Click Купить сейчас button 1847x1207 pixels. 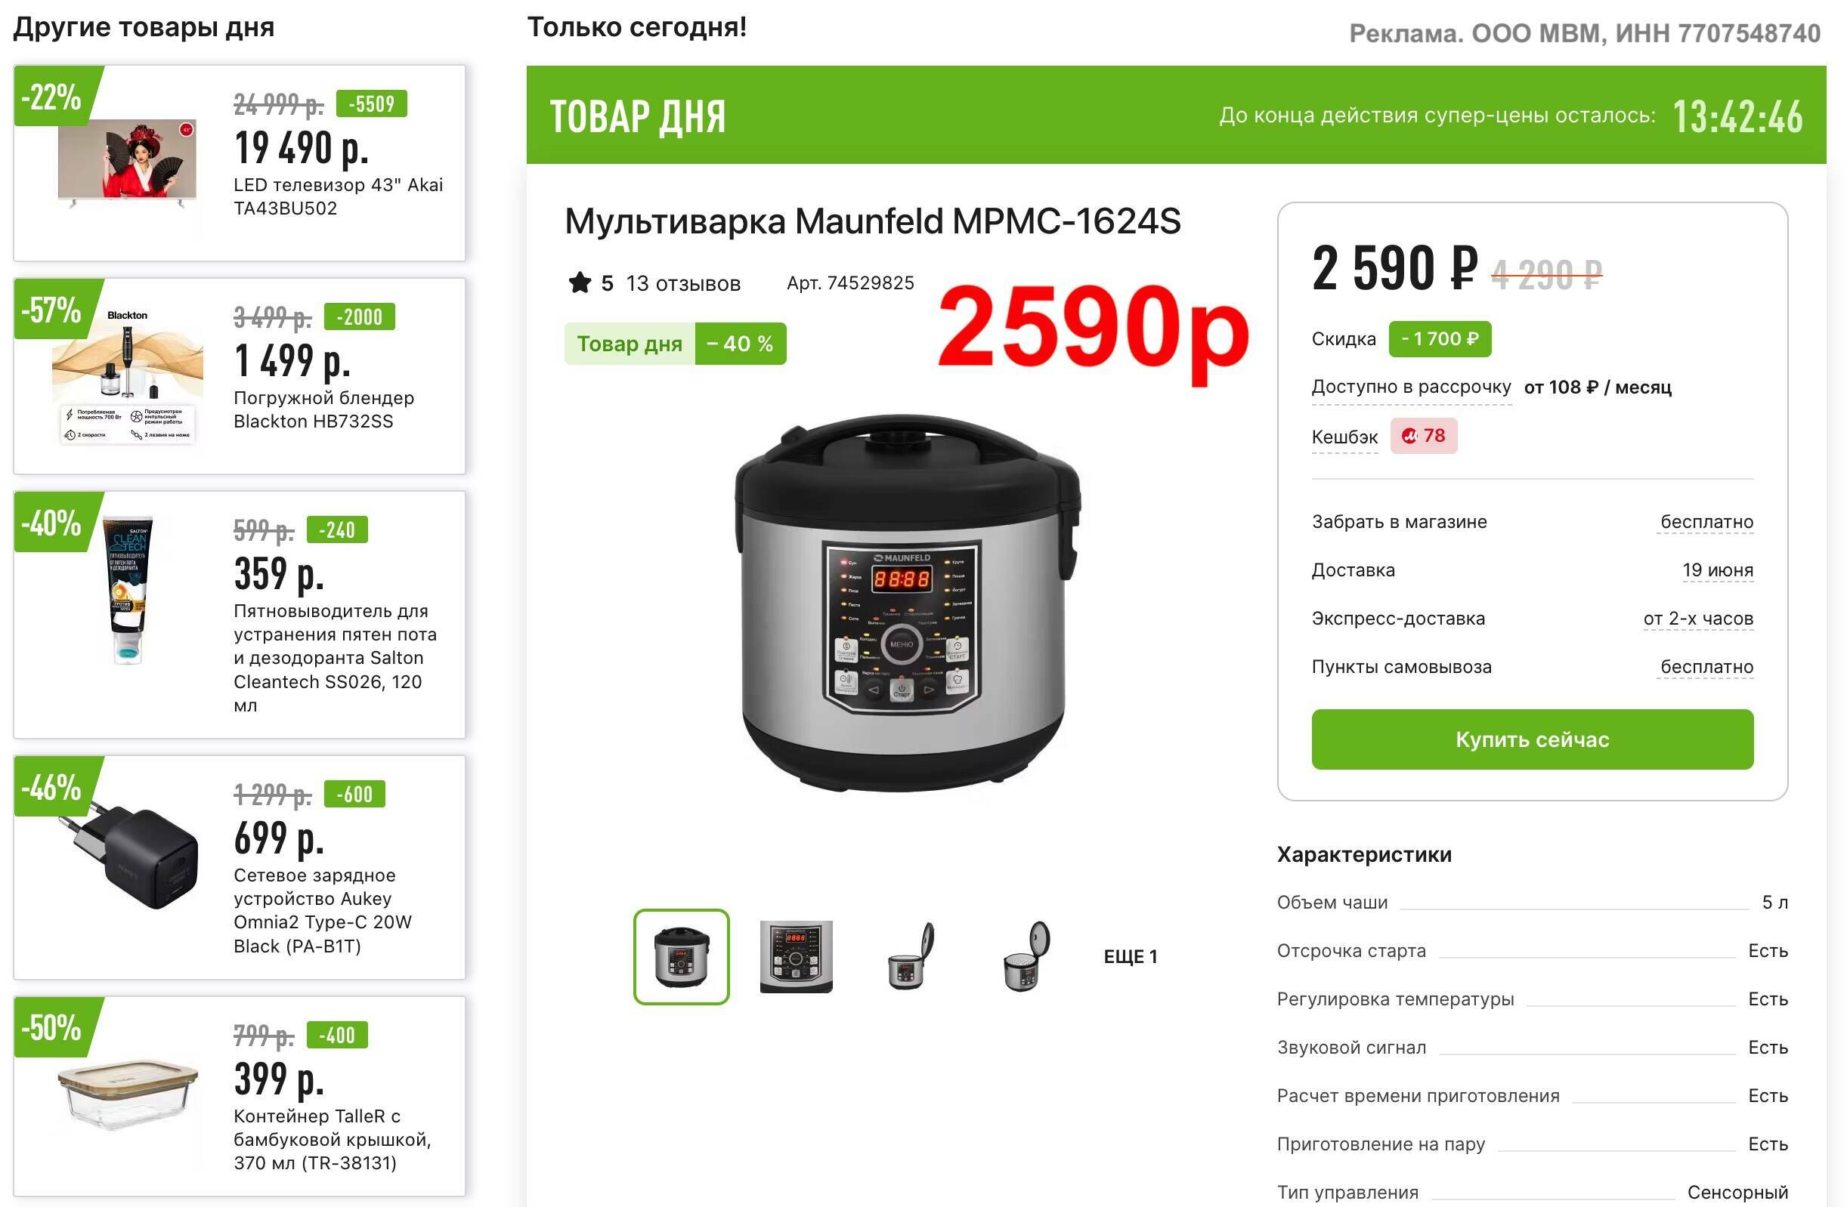click(x=1532, y=739)
